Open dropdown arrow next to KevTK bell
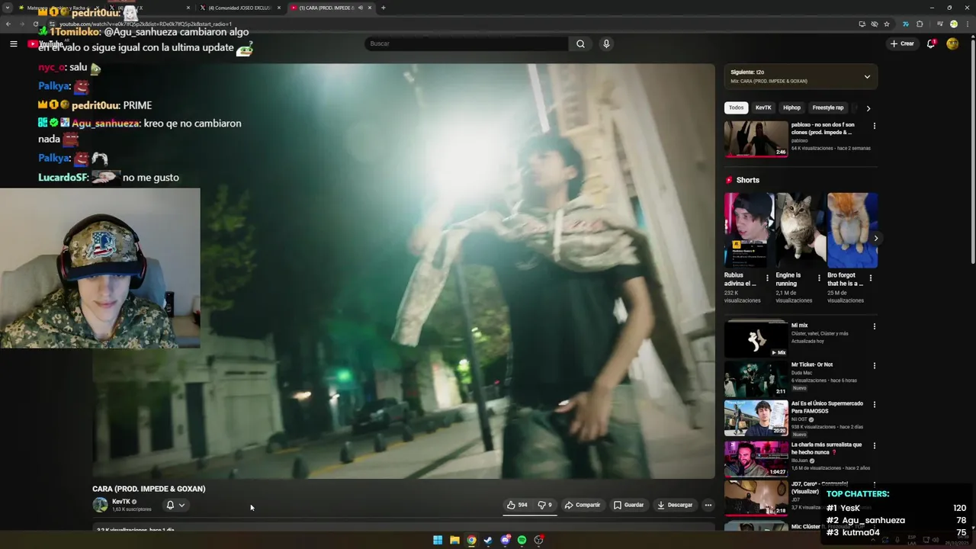The height and width of the screenshot is (549, 976). click(181, 505)
